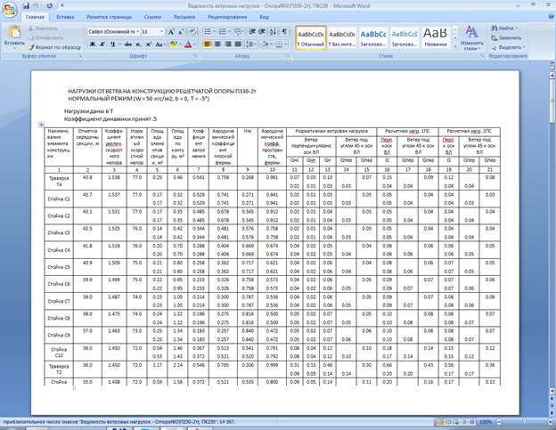
Task: Undo the last action
Action: 35,5
